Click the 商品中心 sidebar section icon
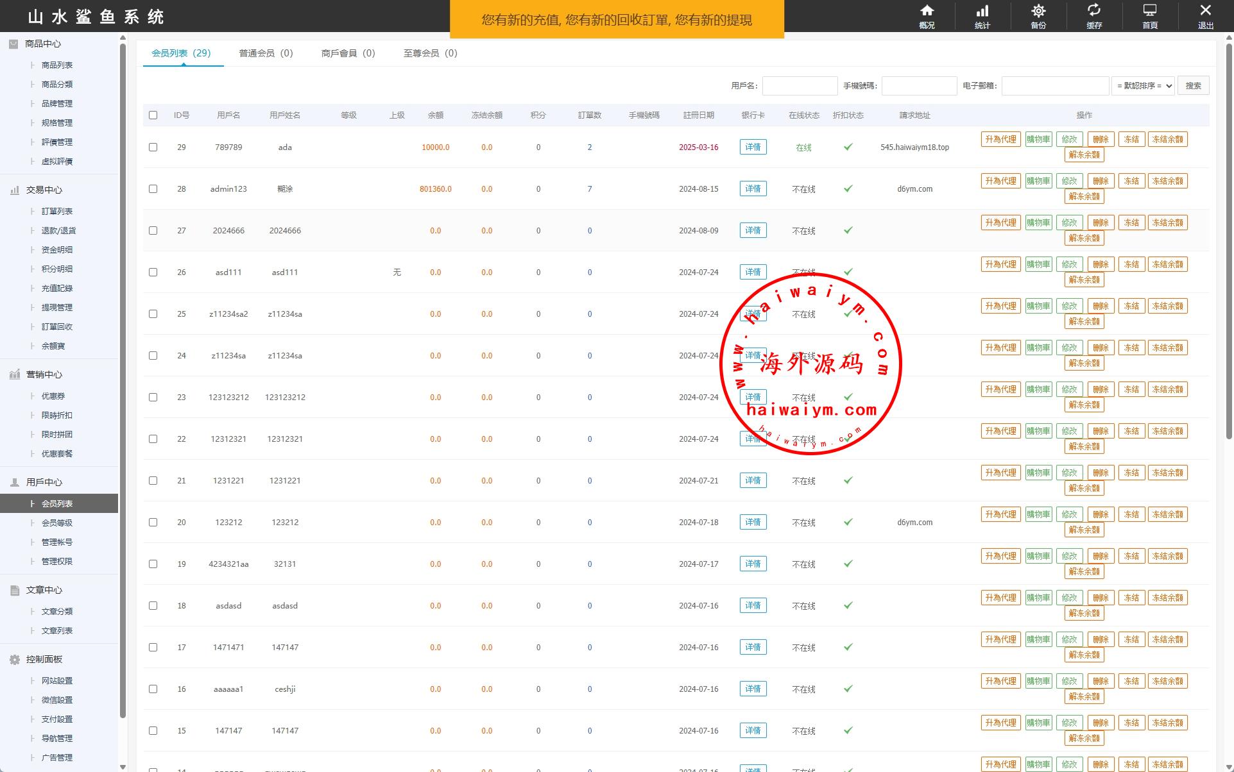This screenshot has height=772, width=1234. coord(13,44)
